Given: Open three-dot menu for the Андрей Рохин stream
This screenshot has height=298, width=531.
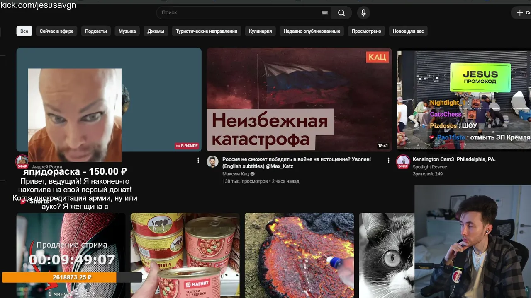Looking at the screenshot, I should point(198,160).
